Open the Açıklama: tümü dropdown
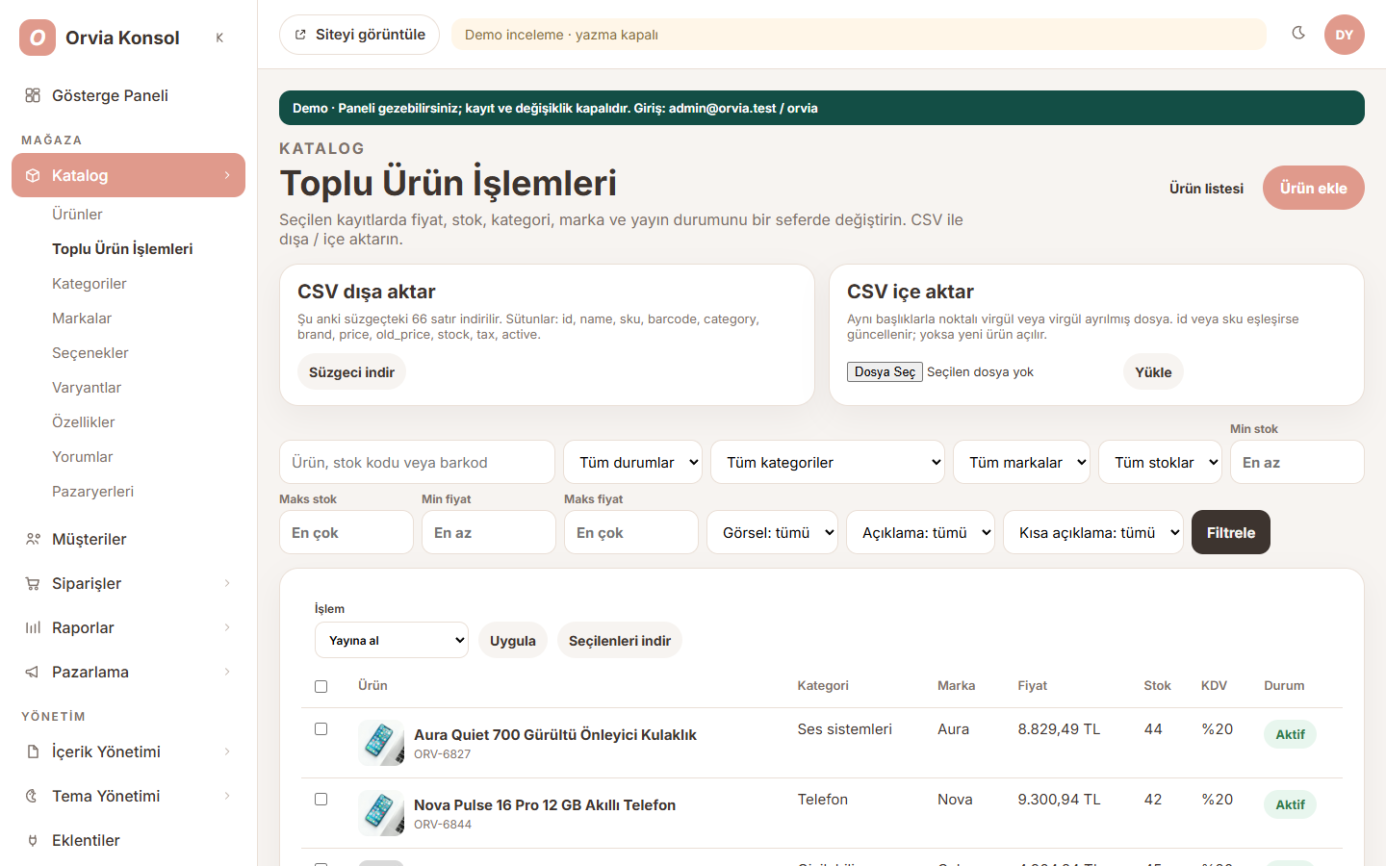Viewport: 1386px width, 866px height. [920, 532]
